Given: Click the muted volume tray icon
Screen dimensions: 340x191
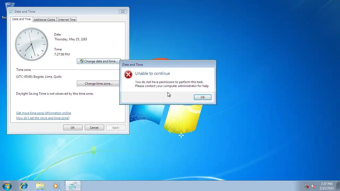Looking at the screenshot, I should click(313, 186).
